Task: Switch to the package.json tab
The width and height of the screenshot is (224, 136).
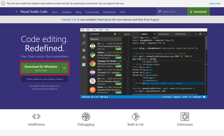Action: 165,34
